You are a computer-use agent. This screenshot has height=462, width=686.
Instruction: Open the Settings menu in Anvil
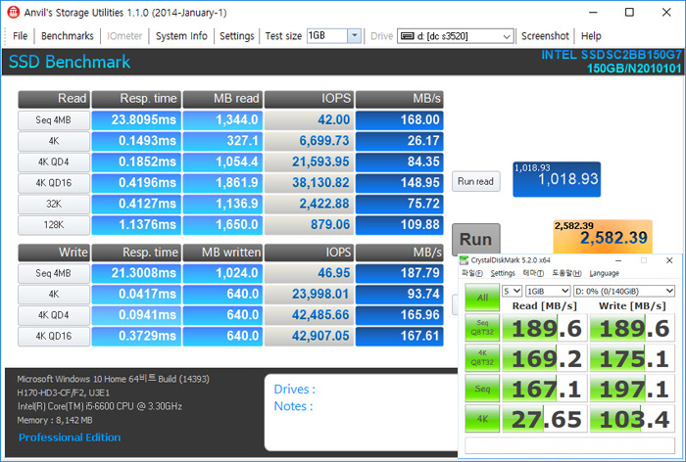click(237, 36)
